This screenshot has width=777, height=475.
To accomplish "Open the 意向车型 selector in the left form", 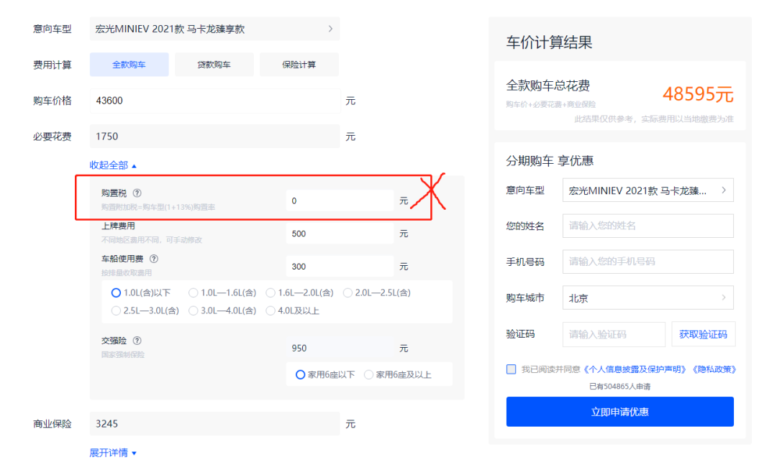I will (x=214, y=29).
